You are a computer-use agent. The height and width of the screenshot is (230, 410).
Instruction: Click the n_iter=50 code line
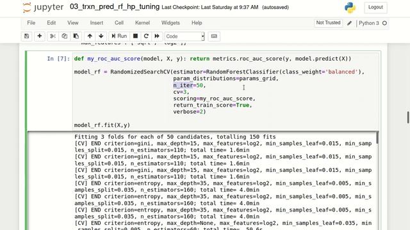[190, 85]
